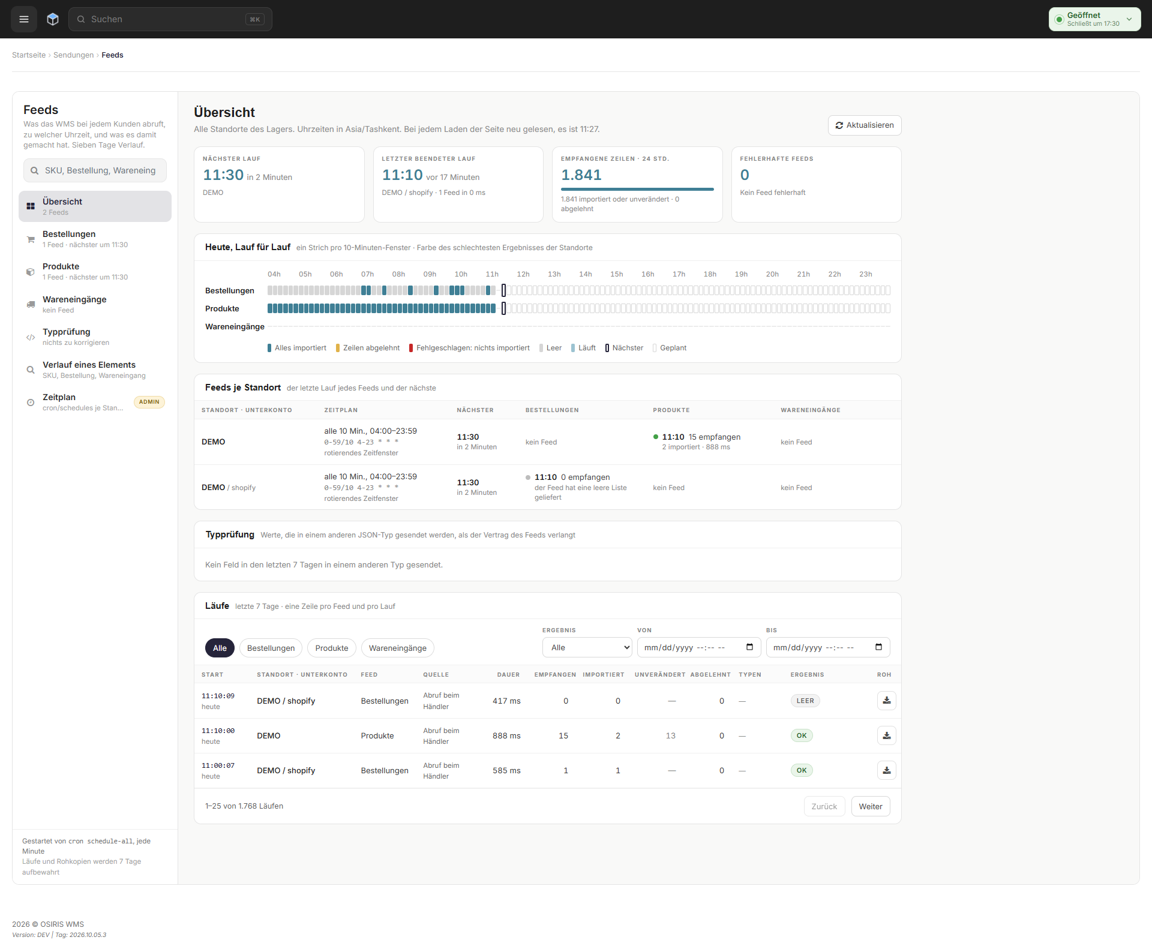
Task: Click the Verlauf eines Elements magnifier icon
Action: pos(31,370)
